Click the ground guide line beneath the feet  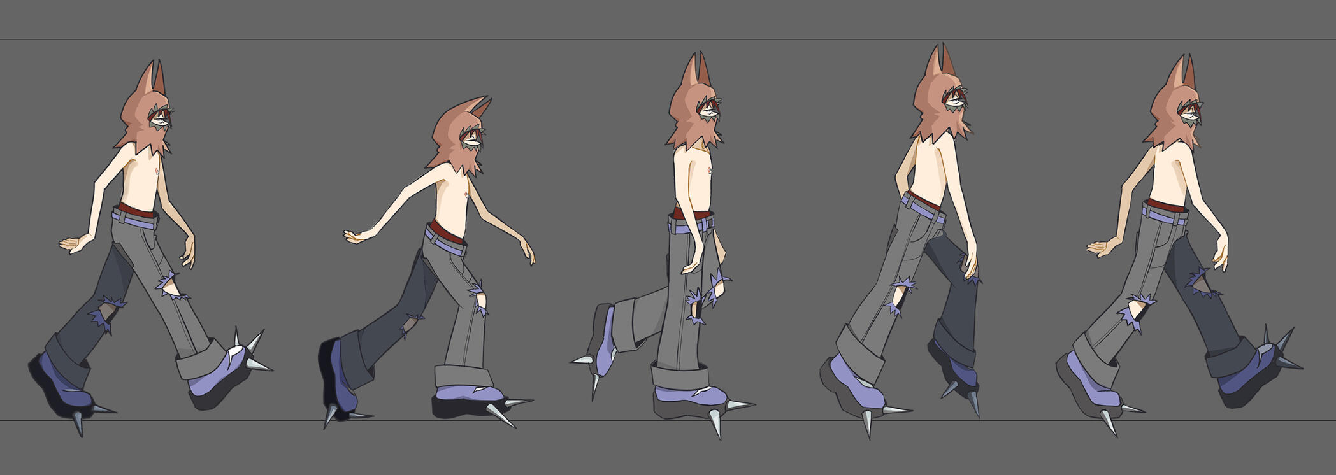(x=637, y=420)
